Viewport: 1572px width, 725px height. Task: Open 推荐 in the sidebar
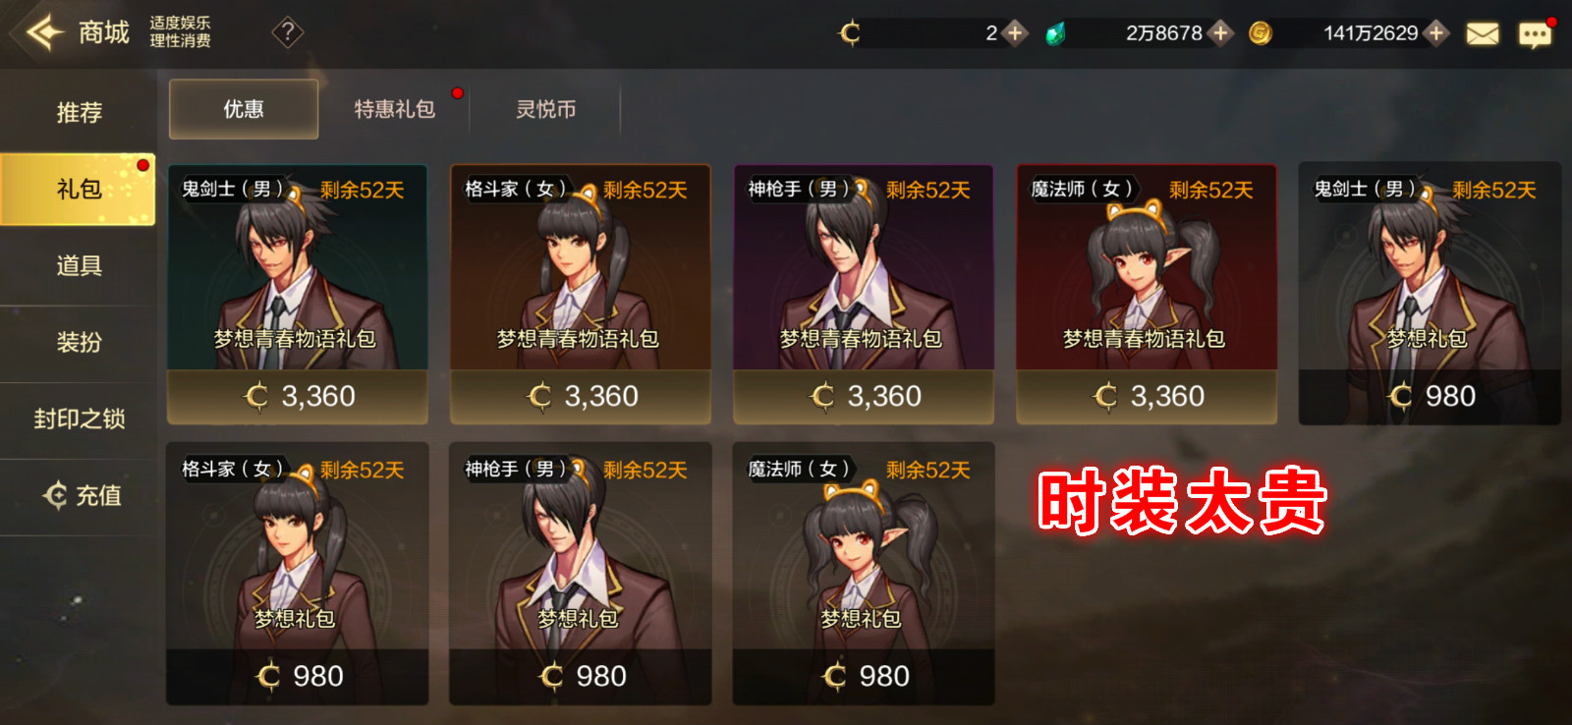[79, 112]
